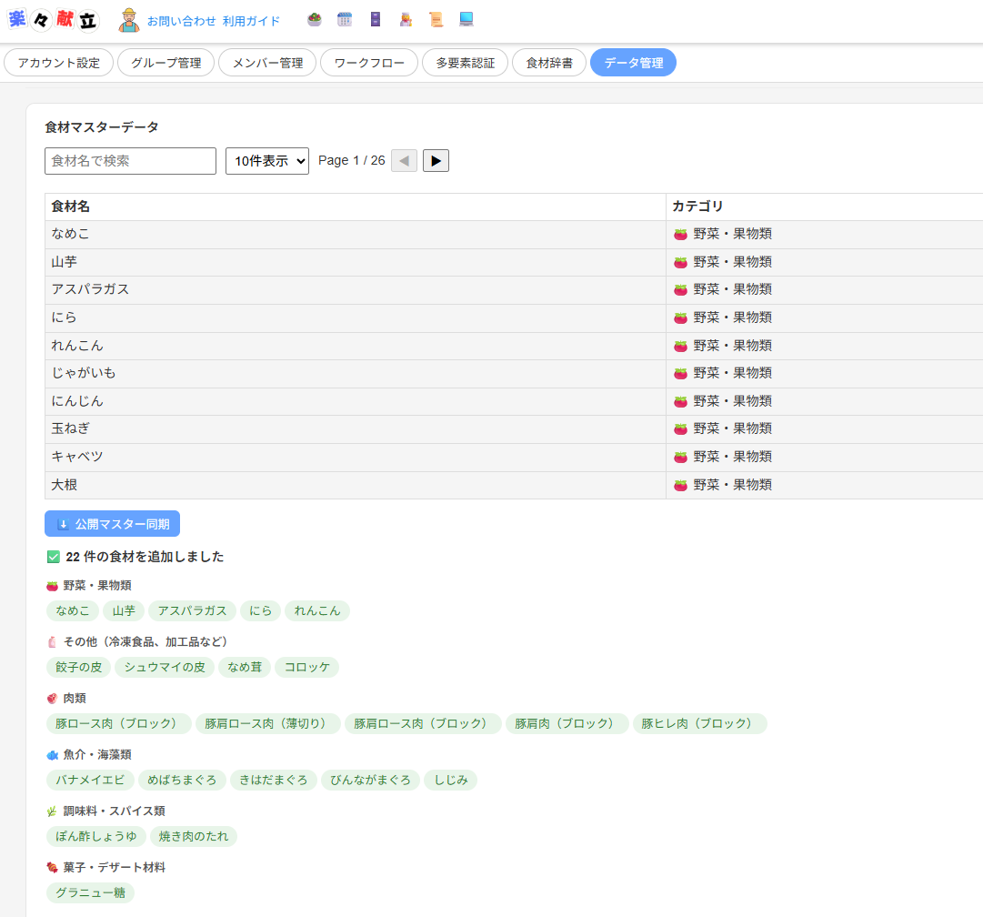Click the バナメイエビ tag
983x917 pixels.
(90, 781)
